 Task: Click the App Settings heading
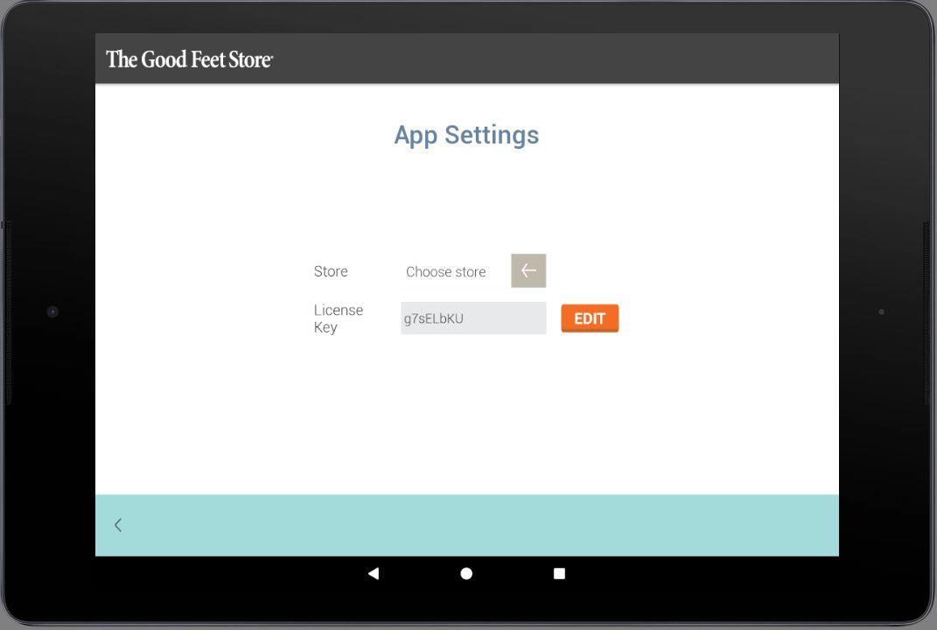tap(466, 135)
